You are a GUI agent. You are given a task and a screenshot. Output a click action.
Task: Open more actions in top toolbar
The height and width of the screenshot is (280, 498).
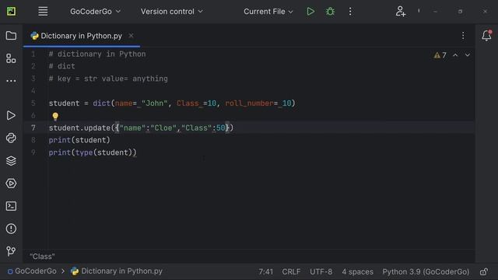point(350,12)
